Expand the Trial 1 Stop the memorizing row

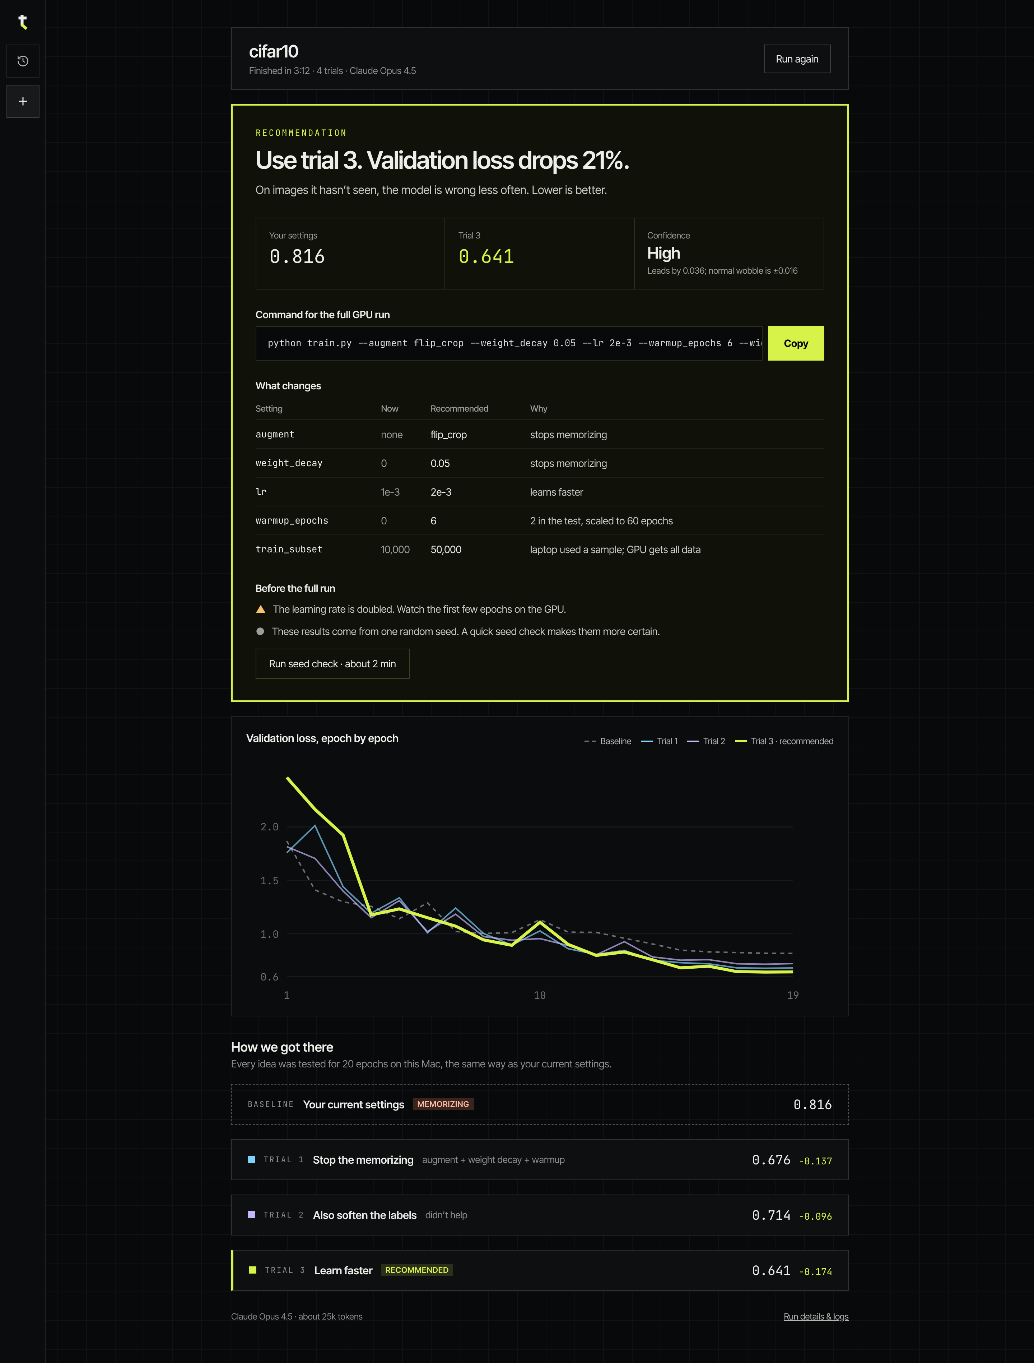click(540, 1160)
